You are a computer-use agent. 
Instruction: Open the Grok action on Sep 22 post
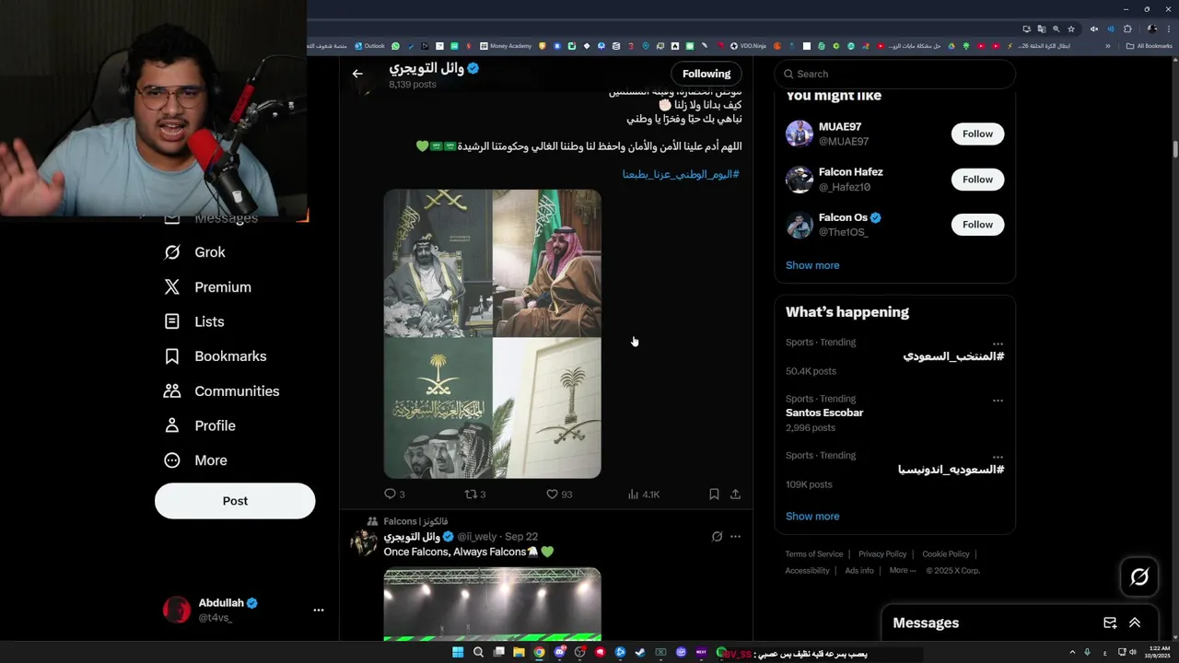[x=717, y=537]
